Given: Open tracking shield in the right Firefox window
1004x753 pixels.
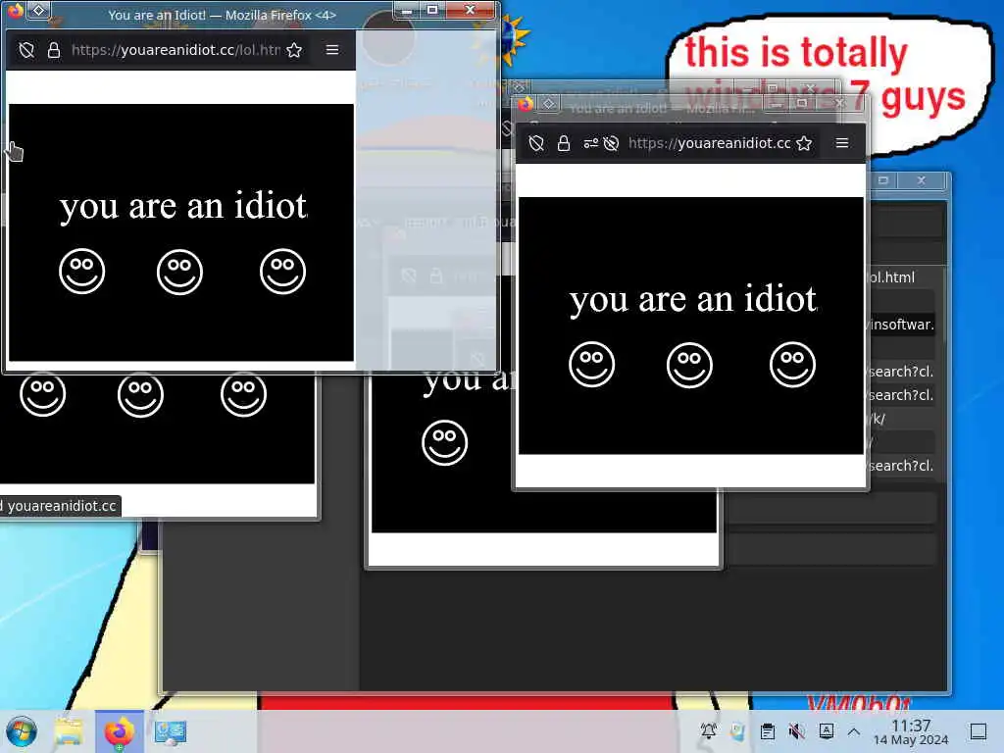Looking at the screenshot, I should 536,143.
